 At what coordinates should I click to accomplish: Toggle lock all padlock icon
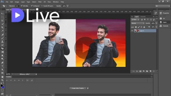pos(144,27)
